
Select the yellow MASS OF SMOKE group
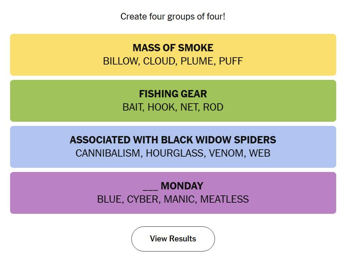click(173, 54)
